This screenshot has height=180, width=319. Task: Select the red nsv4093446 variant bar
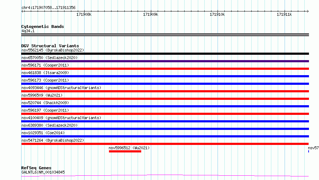click(x=165, y=91)
